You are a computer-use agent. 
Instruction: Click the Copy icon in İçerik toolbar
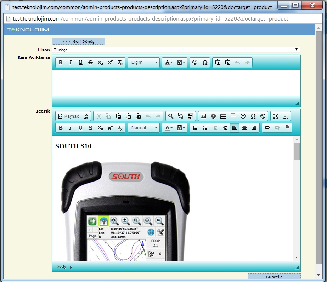pyautogui.click(x=108, y=116)
